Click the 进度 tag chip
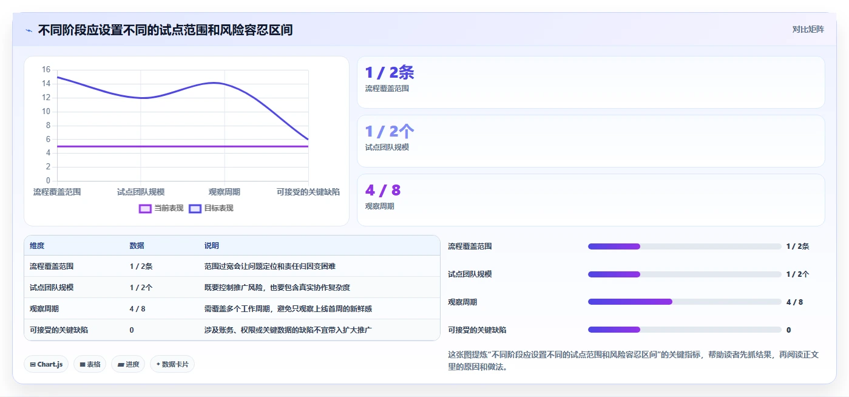This screenshot has height=397, width=849. click(x=128, y=364)
